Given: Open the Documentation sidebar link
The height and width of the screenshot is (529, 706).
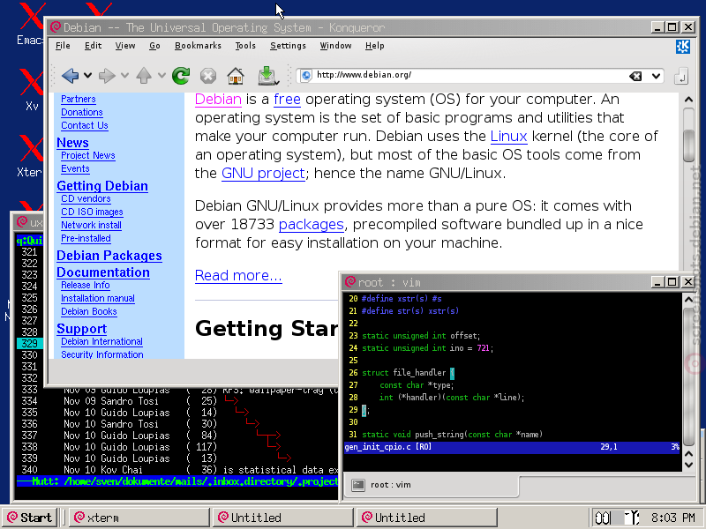Looking at the screenshot, I should pyautogui.click(x=103, y=272).
